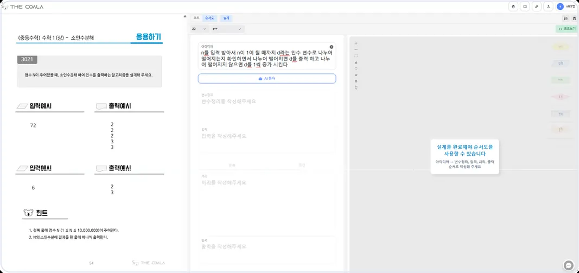Click the input example value 72
Image resolution: width=579 pixels, height=273 pixels.
[x=33, y=125]
